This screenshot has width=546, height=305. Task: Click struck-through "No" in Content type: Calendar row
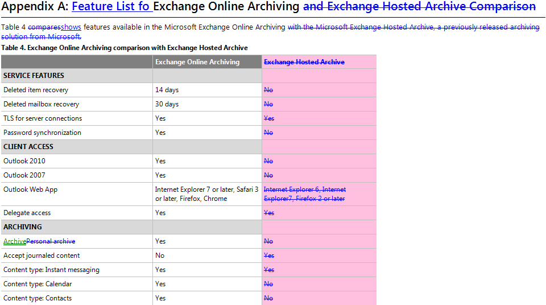pos(268,284)
